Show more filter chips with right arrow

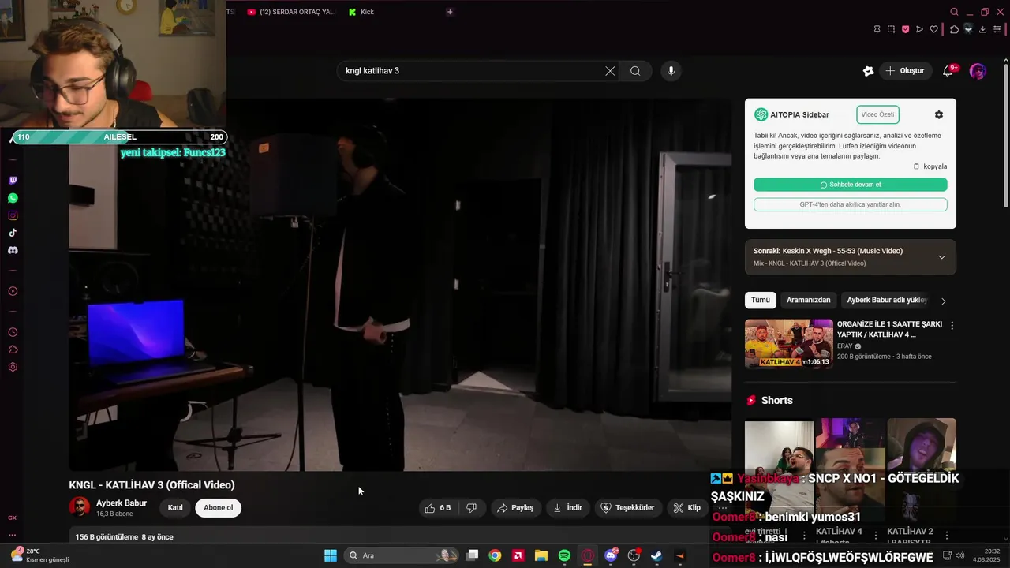[944, 301]
